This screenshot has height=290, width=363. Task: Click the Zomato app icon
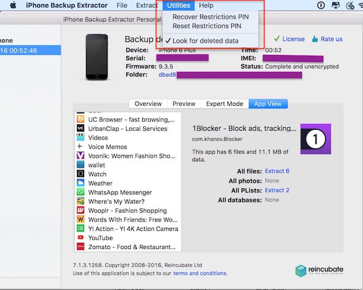80,246
